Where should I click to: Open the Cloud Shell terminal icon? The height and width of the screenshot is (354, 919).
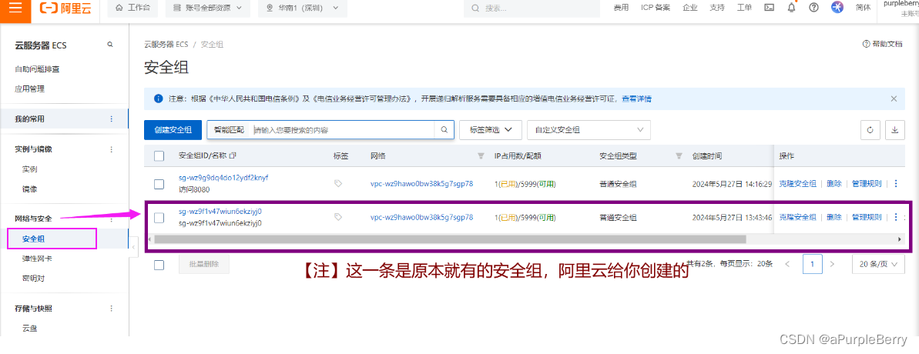[770, 8]
